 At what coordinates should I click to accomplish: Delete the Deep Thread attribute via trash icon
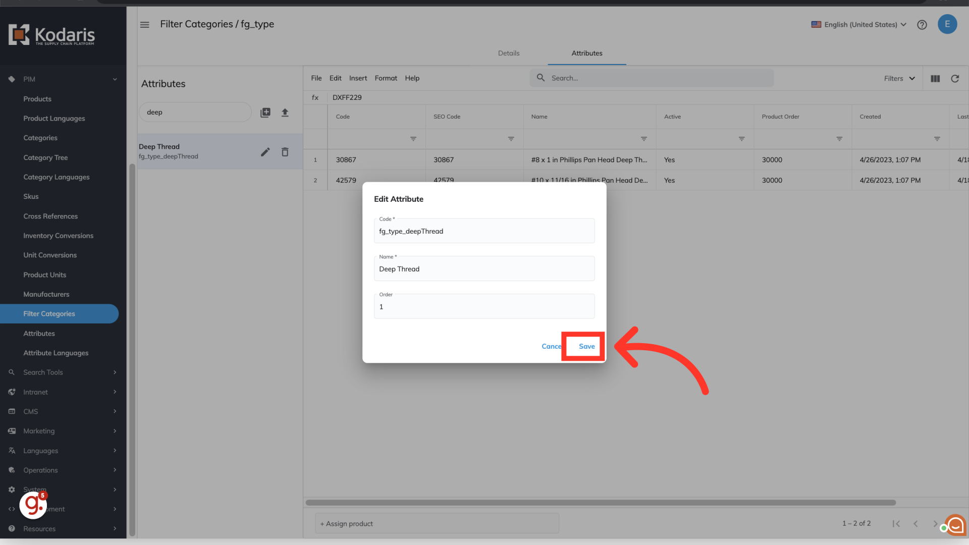285,152
